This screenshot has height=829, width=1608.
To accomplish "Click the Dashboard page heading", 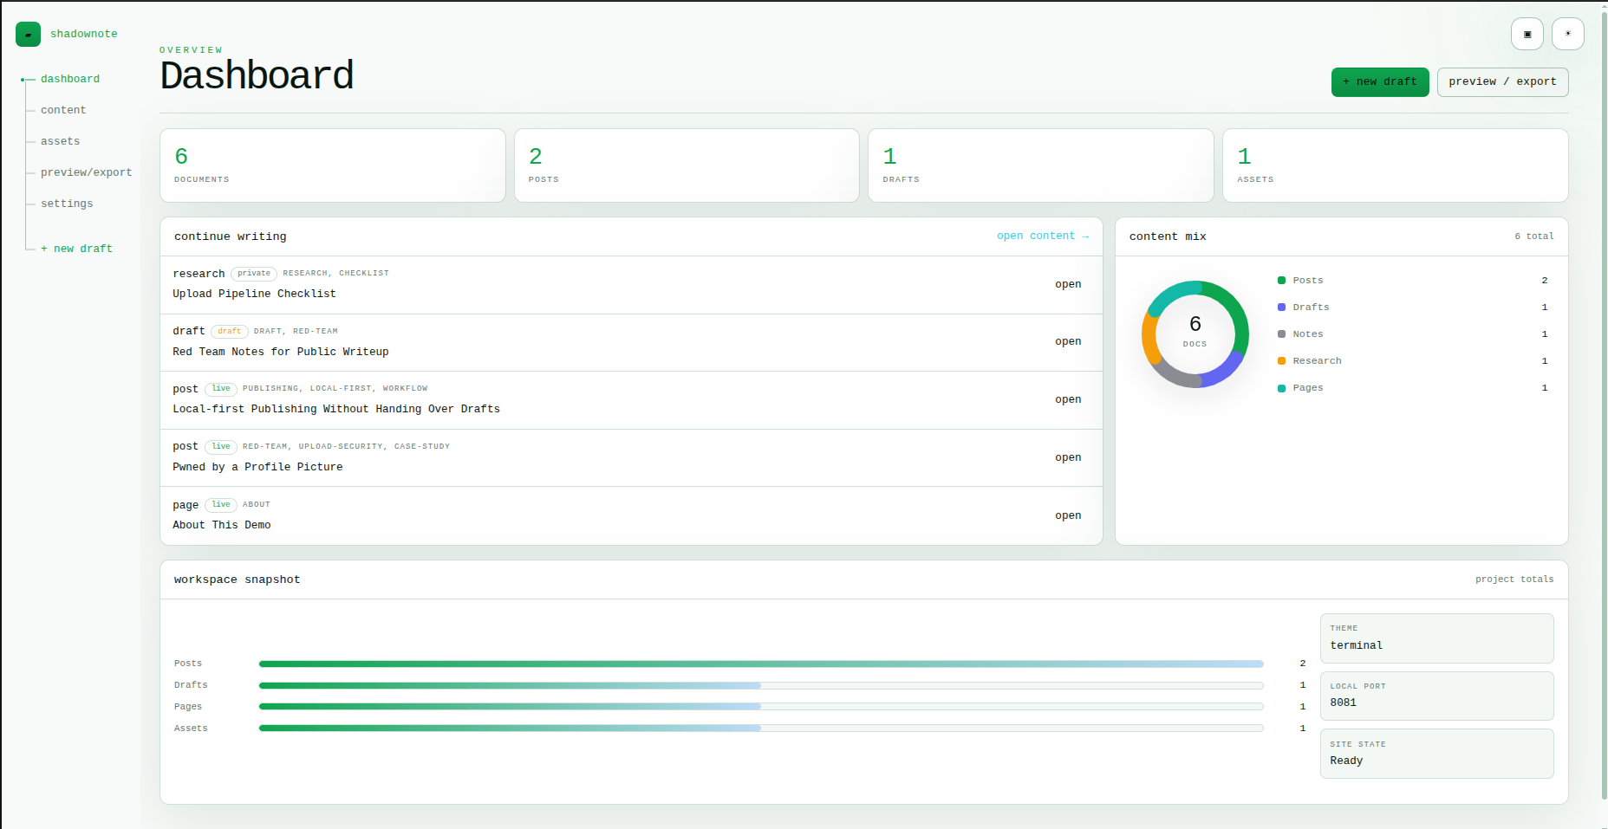I will pyautogui.click(x=257, y=75).
